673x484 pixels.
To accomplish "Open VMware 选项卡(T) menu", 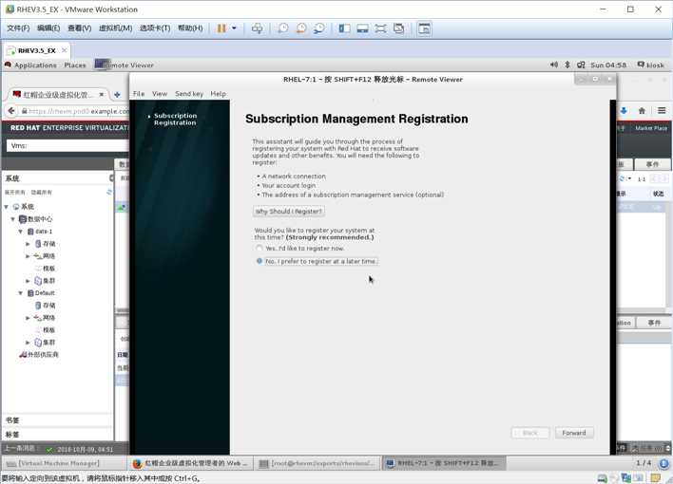I will tap(155, 28).
